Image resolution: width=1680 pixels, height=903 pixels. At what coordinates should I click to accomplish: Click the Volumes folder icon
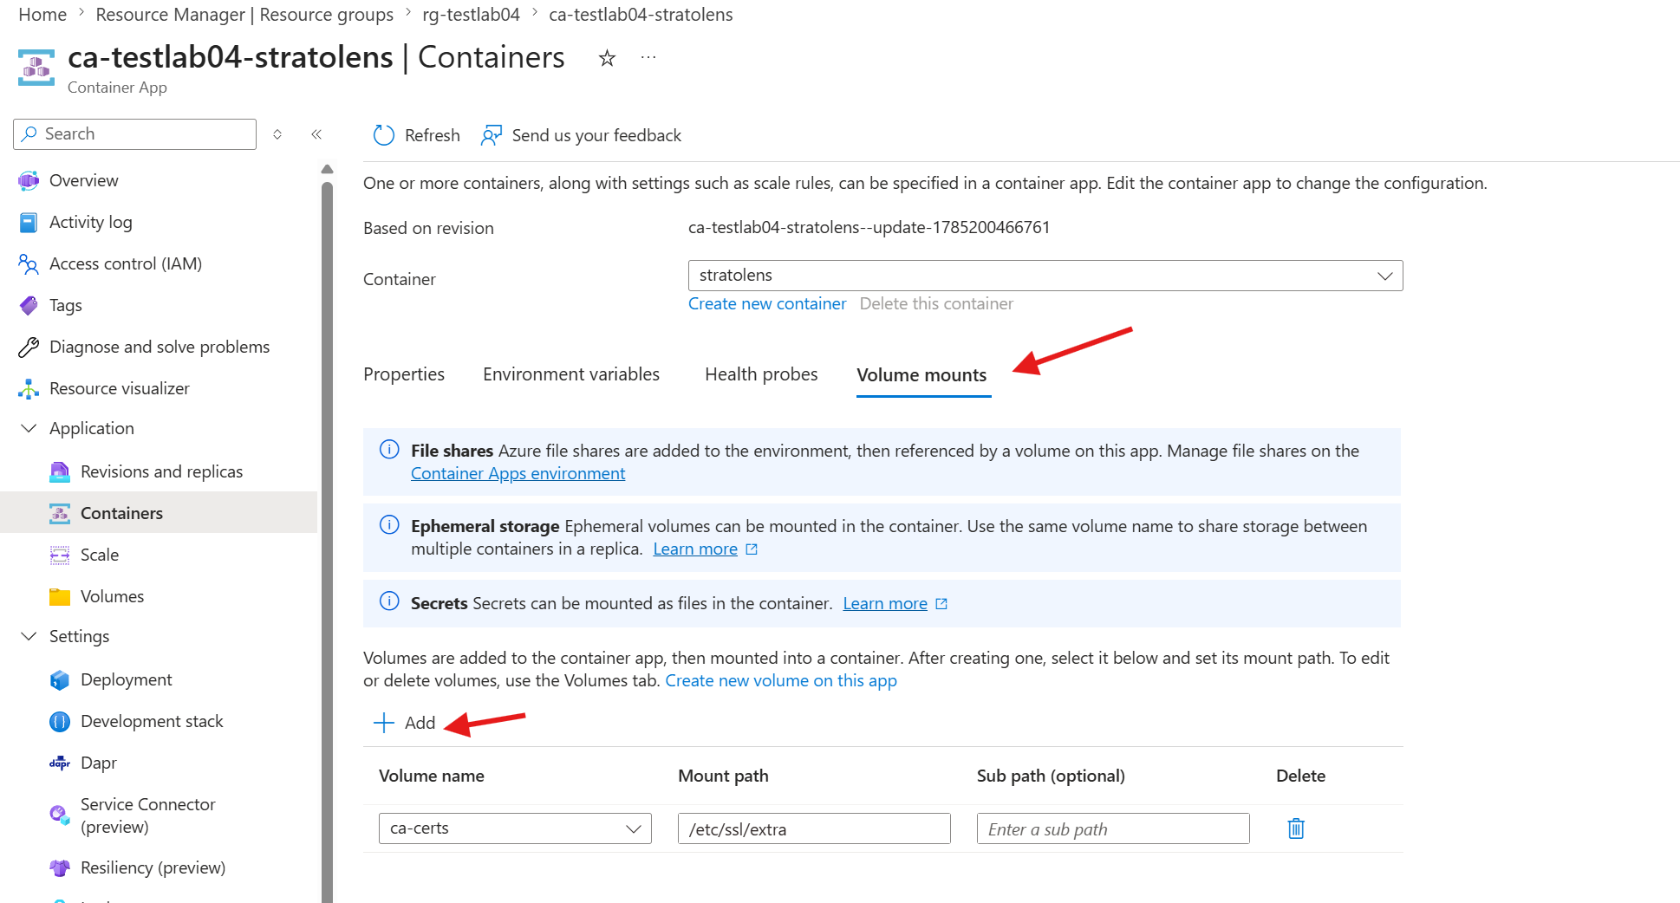tap(60, 597)
